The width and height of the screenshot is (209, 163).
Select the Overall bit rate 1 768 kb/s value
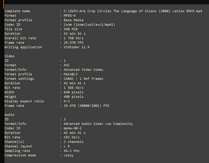point(73,38)
